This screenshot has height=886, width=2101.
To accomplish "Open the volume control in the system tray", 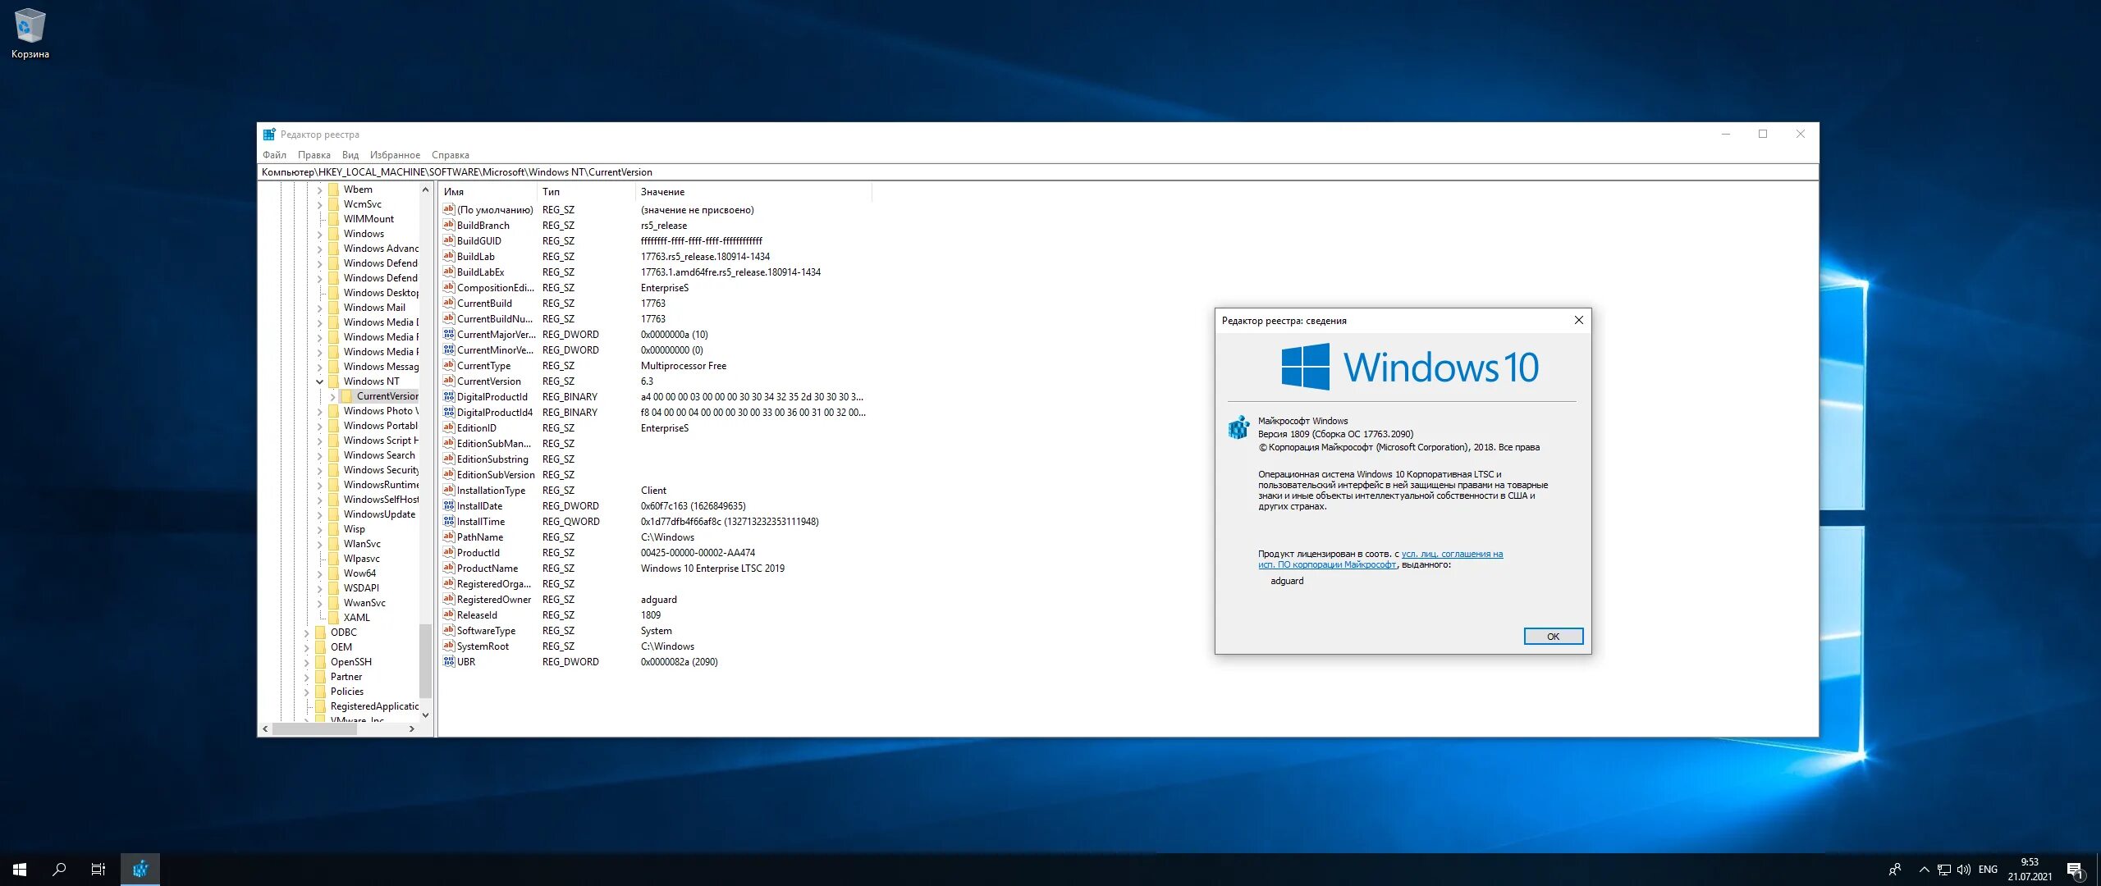I will [1964, 869].
